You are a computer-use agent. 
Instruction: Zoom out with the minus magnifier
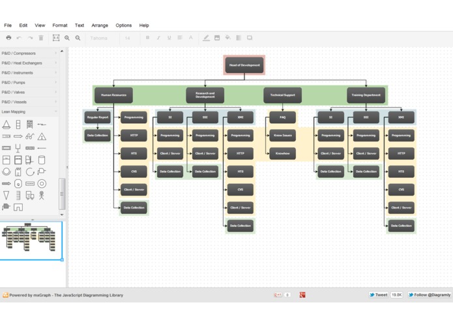tap(78, 38)
